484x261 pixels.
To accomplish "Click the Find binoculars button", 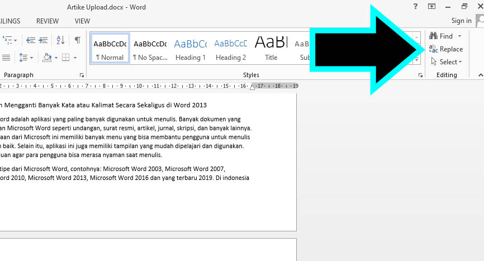I will click(441, 36).
